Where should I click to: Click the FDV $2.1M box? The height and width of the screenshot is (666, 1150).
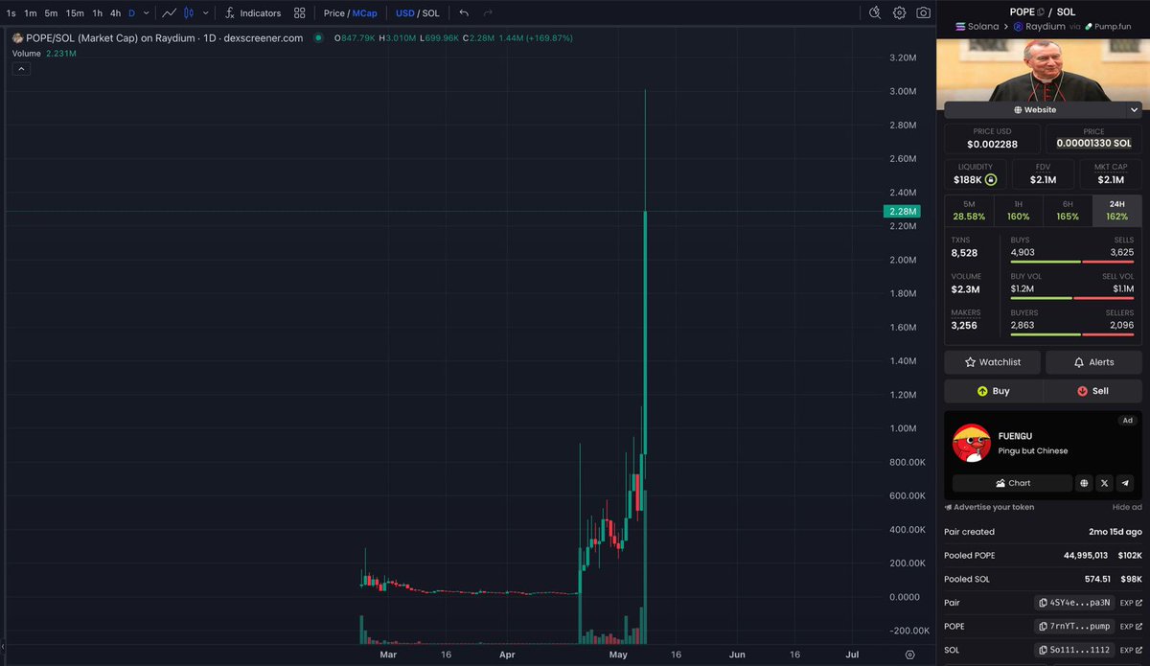pyautogui.click(x=1044, y=173)
